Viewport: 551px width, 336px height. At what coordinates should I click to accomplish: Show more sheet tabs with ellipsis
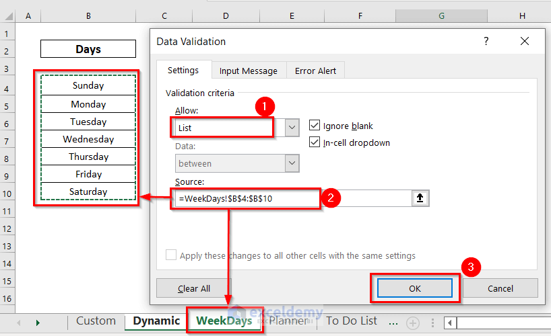coord(393,322)
